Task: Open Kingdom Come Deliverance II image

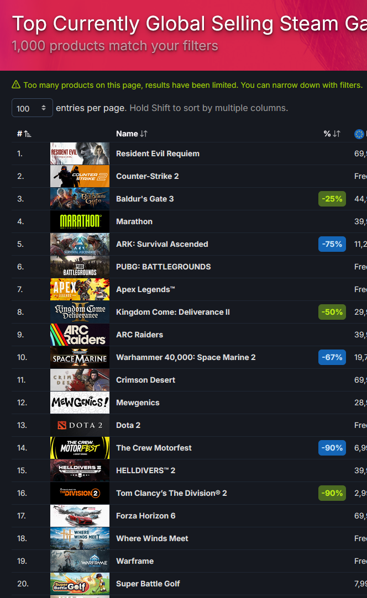Action: pyautogui.click(x=80, y=312)
